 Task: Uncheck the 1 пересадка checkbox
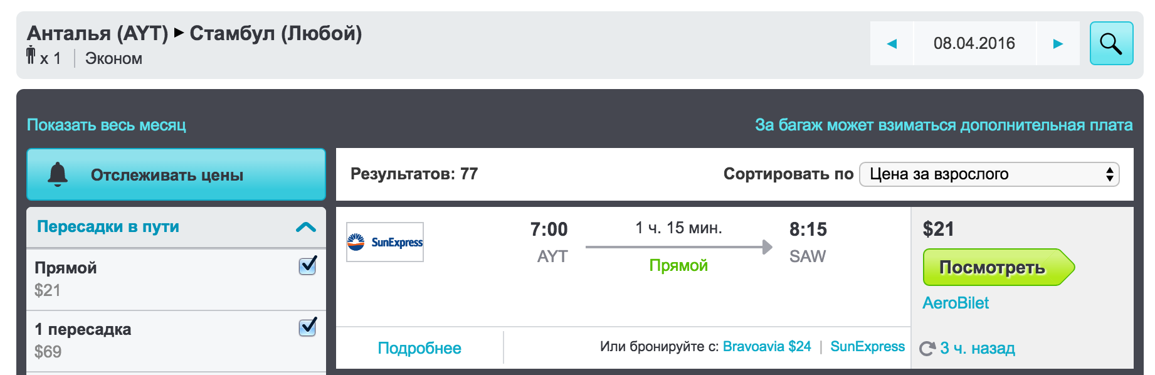tap(307, 327)
